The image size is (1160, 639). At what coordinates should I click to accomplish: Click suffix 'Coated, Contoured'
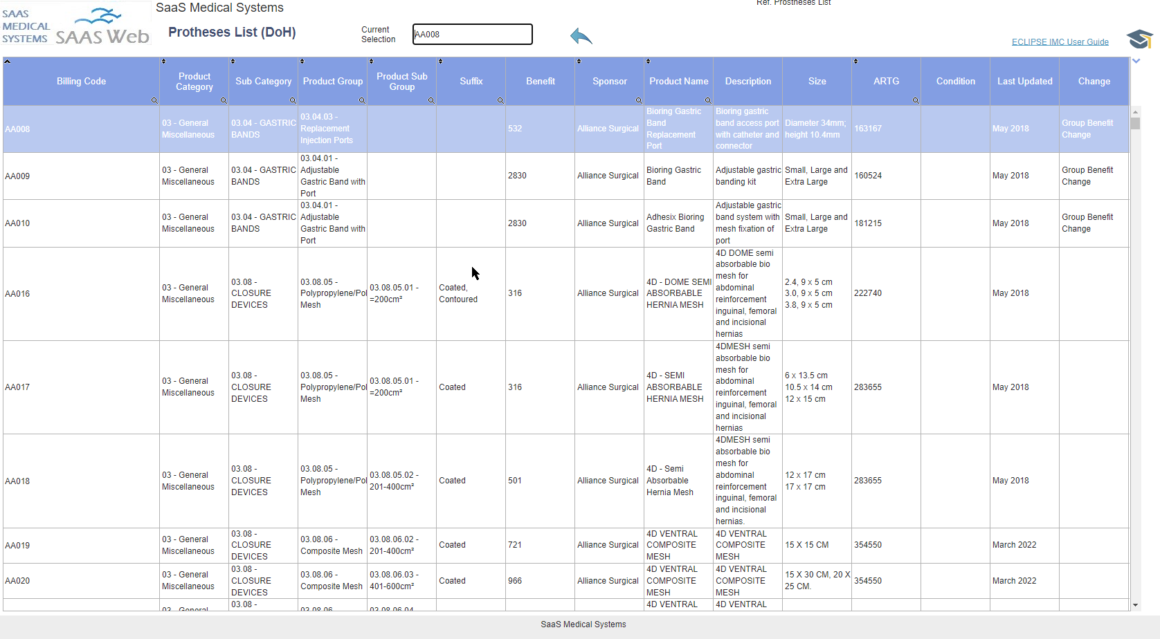[458, 293]
